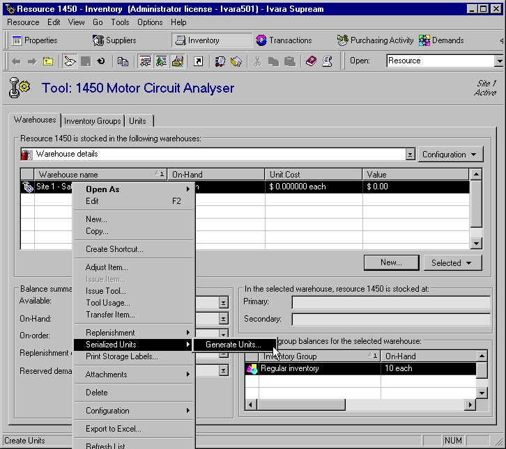Expand the Warehouse details dropdown
This screenshot has height=449, width=506.
click(x=410, y=155)
